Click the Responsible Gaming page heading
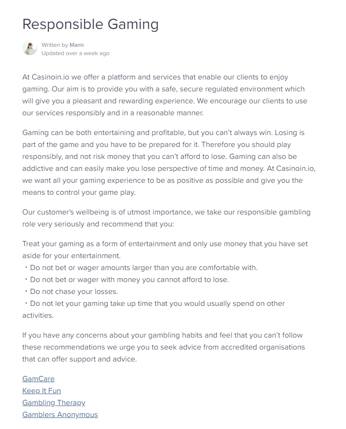346x429 pixels. [x=91, y=24]
